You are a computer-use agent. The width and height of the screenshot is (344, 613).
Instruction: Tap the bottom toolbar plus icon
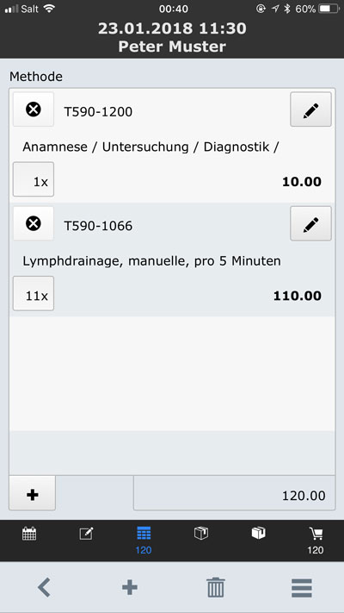pyautogui.click(x=130, y=587)
